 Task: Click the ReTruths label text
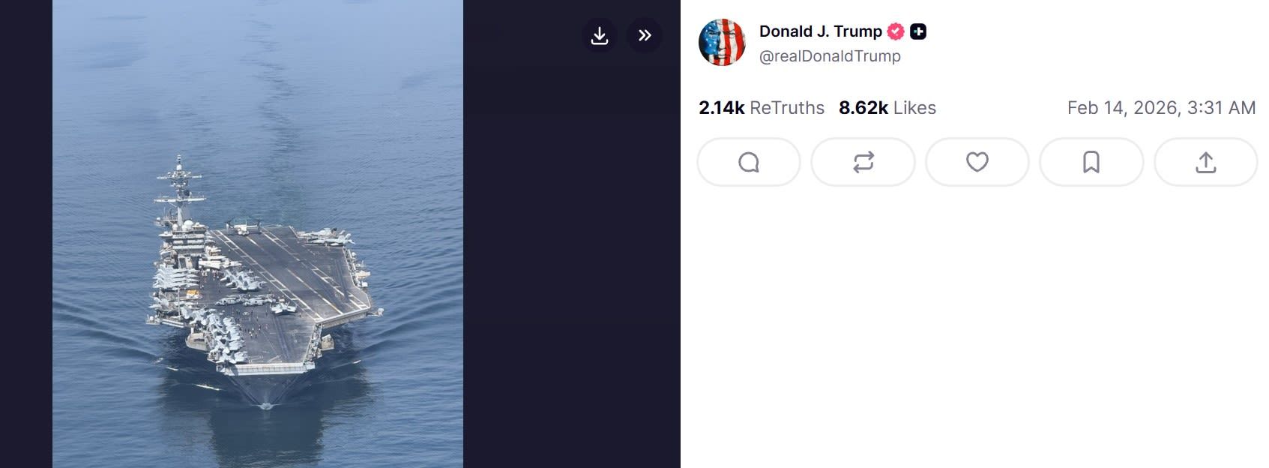point(787,108)
